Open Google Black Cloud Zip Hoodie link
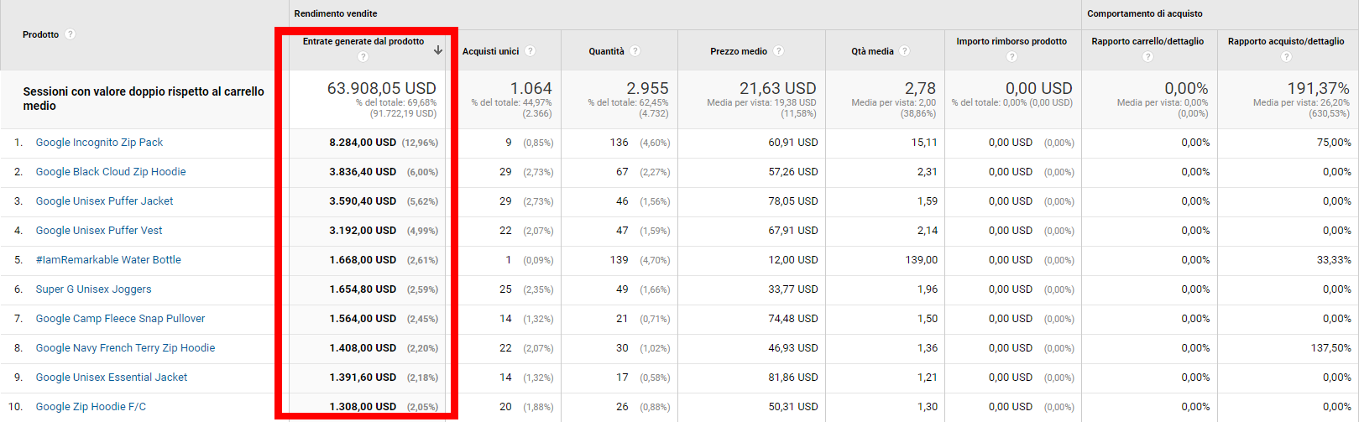The width and height of the screenshot is (1359, 422). [x=111, y=172]
